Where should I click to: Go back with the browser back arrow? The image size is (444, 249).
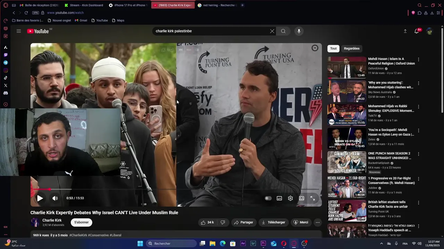14,13
